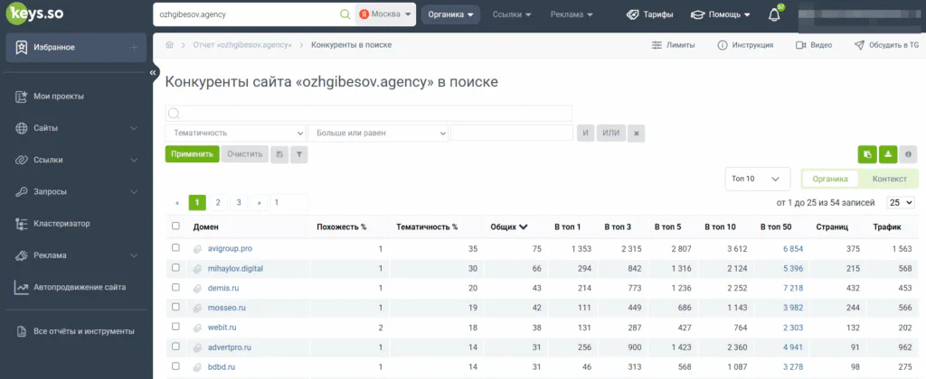Click the green search magnifier icon
Image resolution: width=926 pixels, height=379 pixels.
345,14
